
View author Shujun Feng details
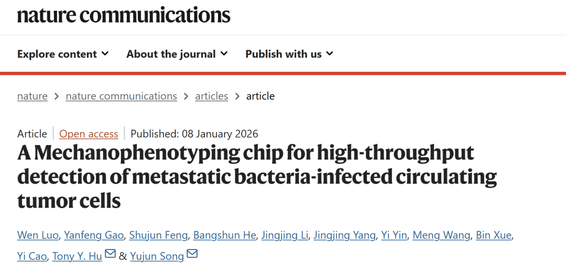pos(158,235)
